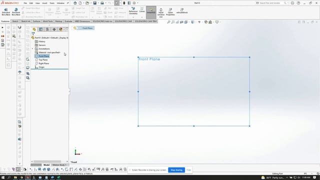Click the Select cursor tool in the title bar
Image resolution: width=320 pixels, height=180 pixels.
[117, 3]
